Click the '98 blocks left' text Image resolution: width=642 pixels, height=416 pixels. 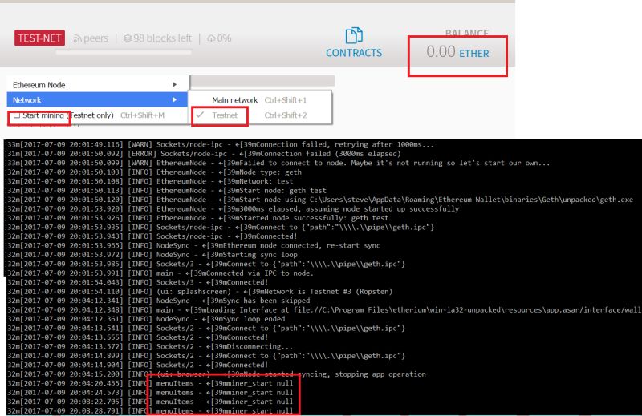coord(163,38)
